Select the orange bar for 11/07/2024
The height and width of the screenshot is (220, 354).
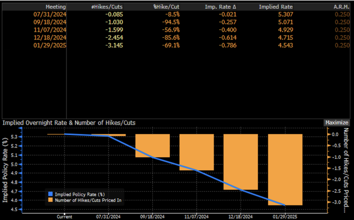[x=196, y=152]
